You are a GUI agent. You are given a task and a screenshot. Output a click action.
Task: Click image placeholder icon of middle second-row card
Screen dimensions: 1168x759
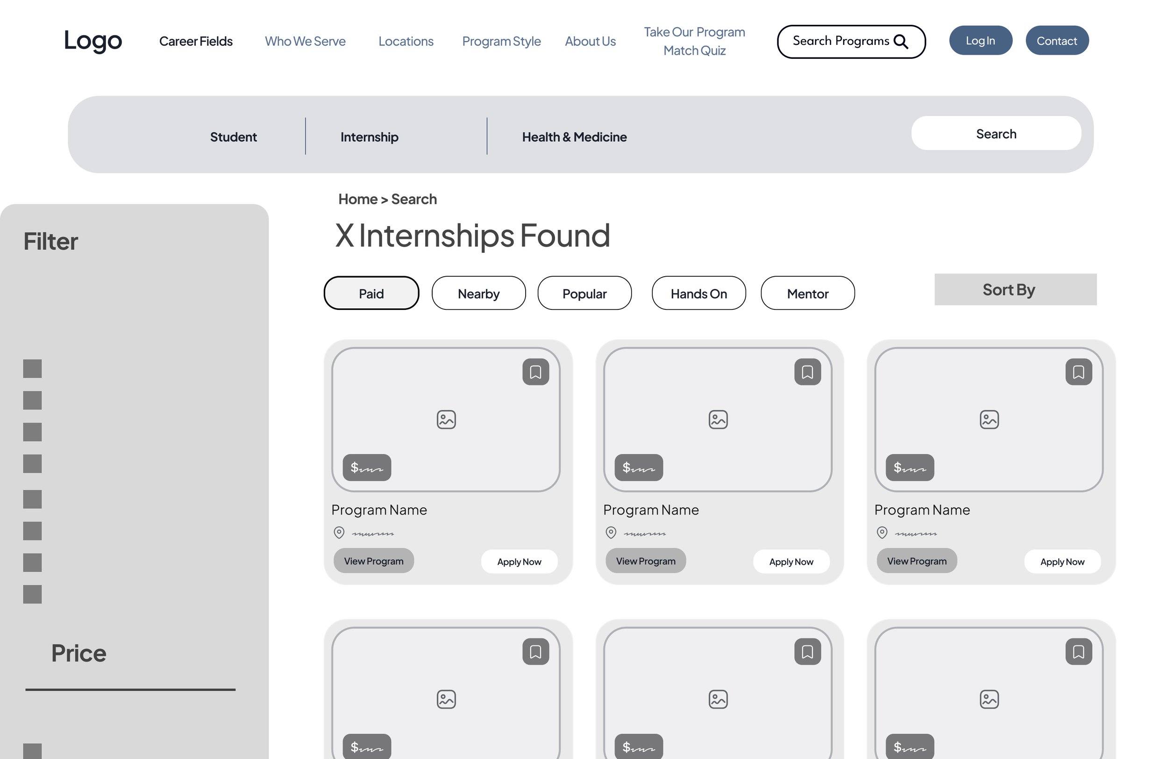point(718,699)
